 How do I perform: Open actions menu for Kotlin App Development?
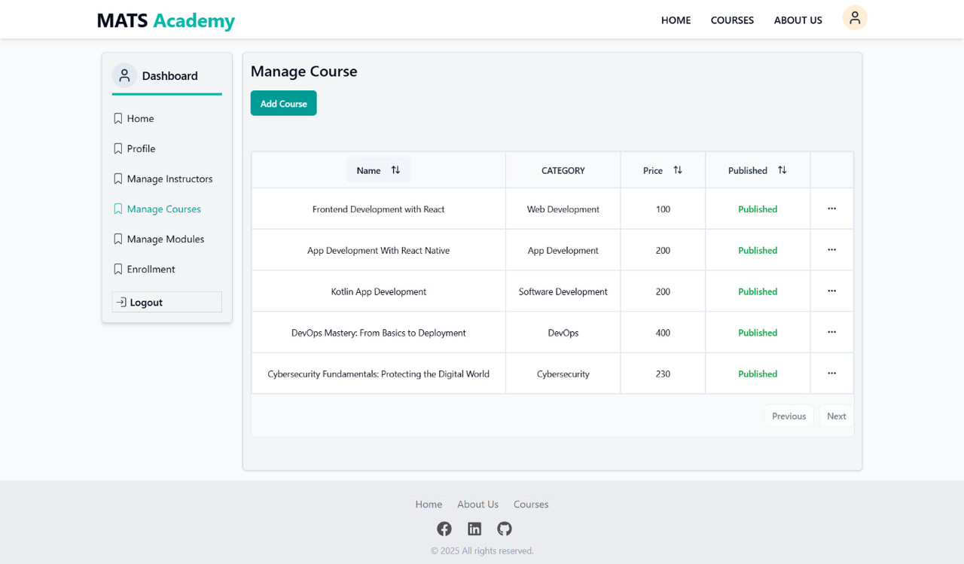tap(831, 291)
